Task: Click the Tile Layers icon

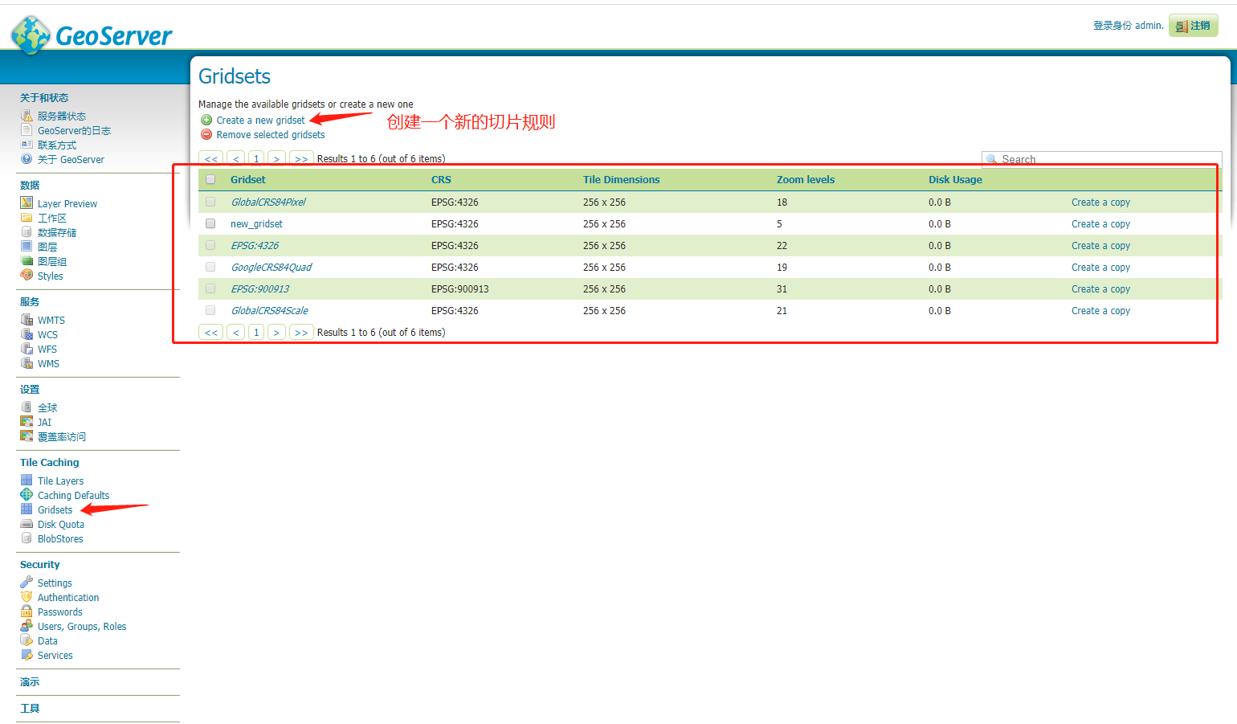Action: tap(27, 481)
